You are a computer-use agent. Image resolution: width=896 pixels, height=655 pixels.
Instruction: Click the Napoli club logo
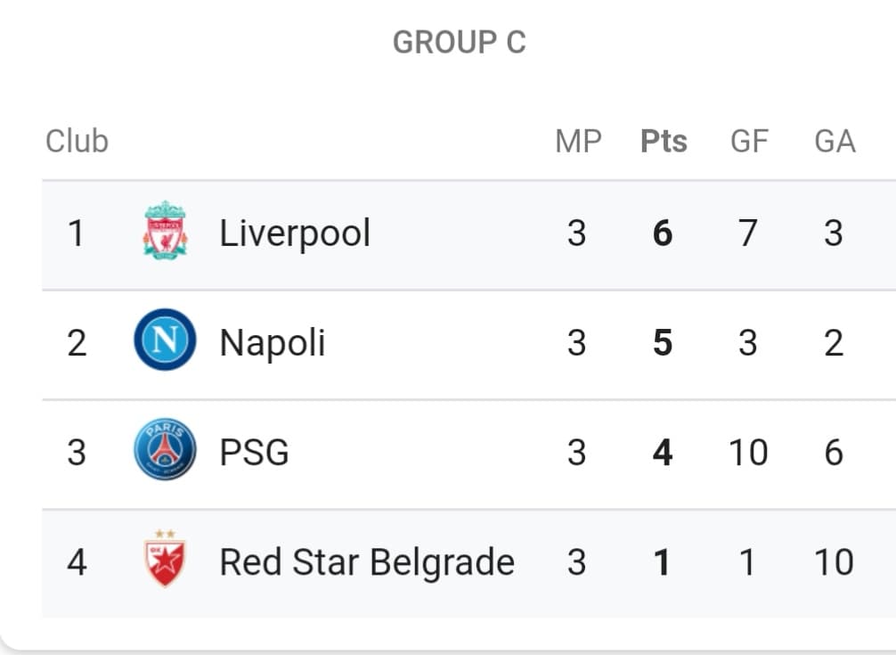(x=165, y=340)
